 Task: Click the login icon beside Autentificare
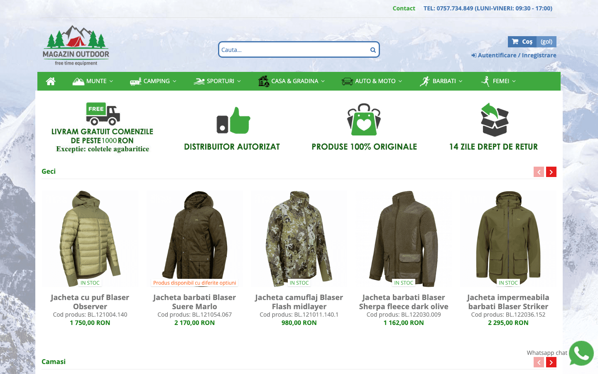pos(474,55)
